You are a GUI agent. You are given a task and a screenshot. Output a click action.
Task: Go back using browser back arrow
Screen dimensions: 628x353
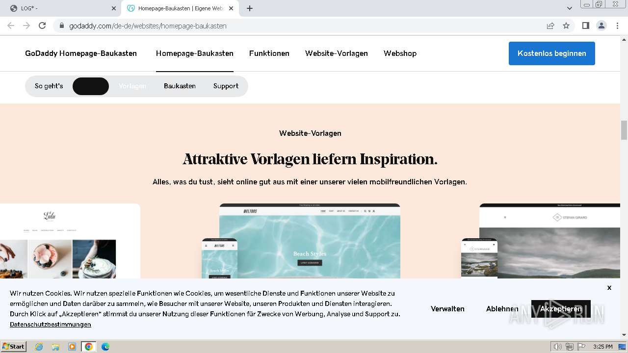(x=11, y=25)
